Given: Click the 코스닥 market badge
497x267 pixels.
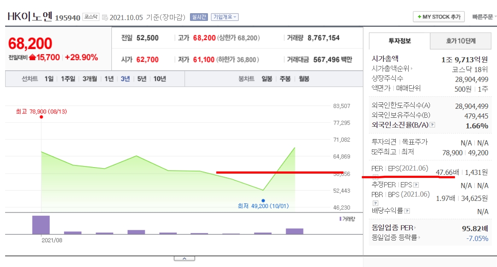Looking at the screenshot, I should tap(91, 17).
